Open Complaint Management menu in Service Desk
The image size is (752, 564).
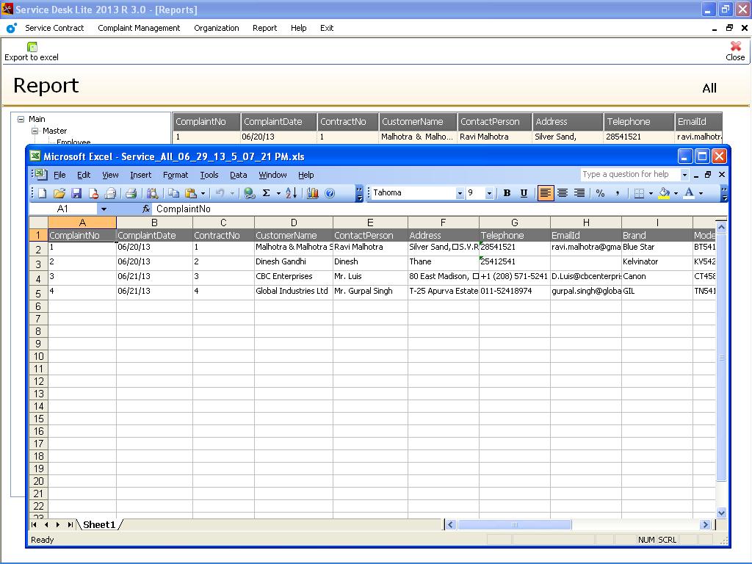(x=139, y=29)
